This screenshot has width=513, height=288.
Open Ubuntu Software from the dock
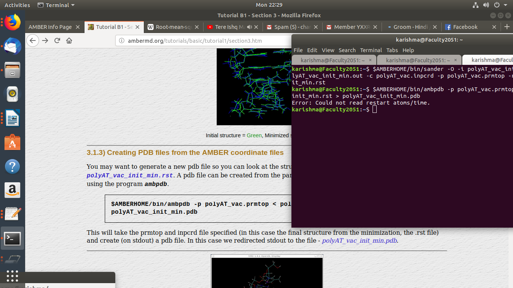click(12, 142)
